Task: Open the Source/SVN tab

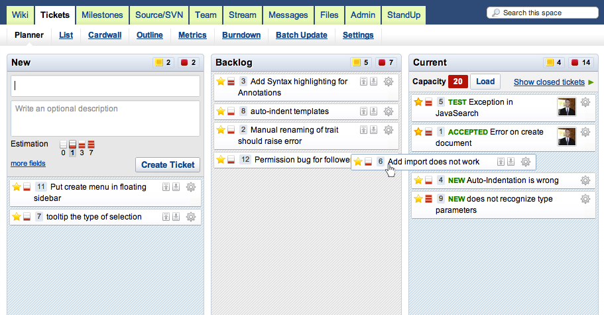Action: coord(158,15)
